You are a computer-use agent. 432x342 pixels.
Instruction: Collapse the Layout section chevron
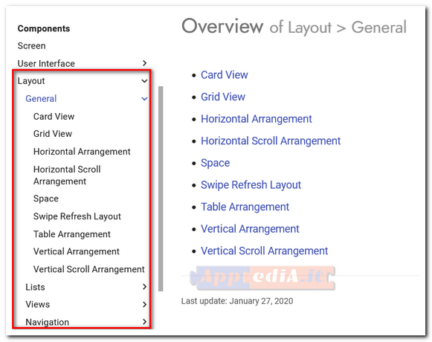click(144, 81)
